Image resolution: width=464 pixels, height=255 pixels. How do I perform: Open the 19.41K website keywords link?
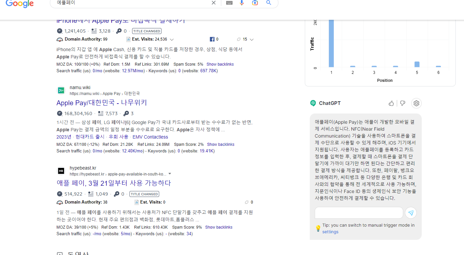point(207,151)
